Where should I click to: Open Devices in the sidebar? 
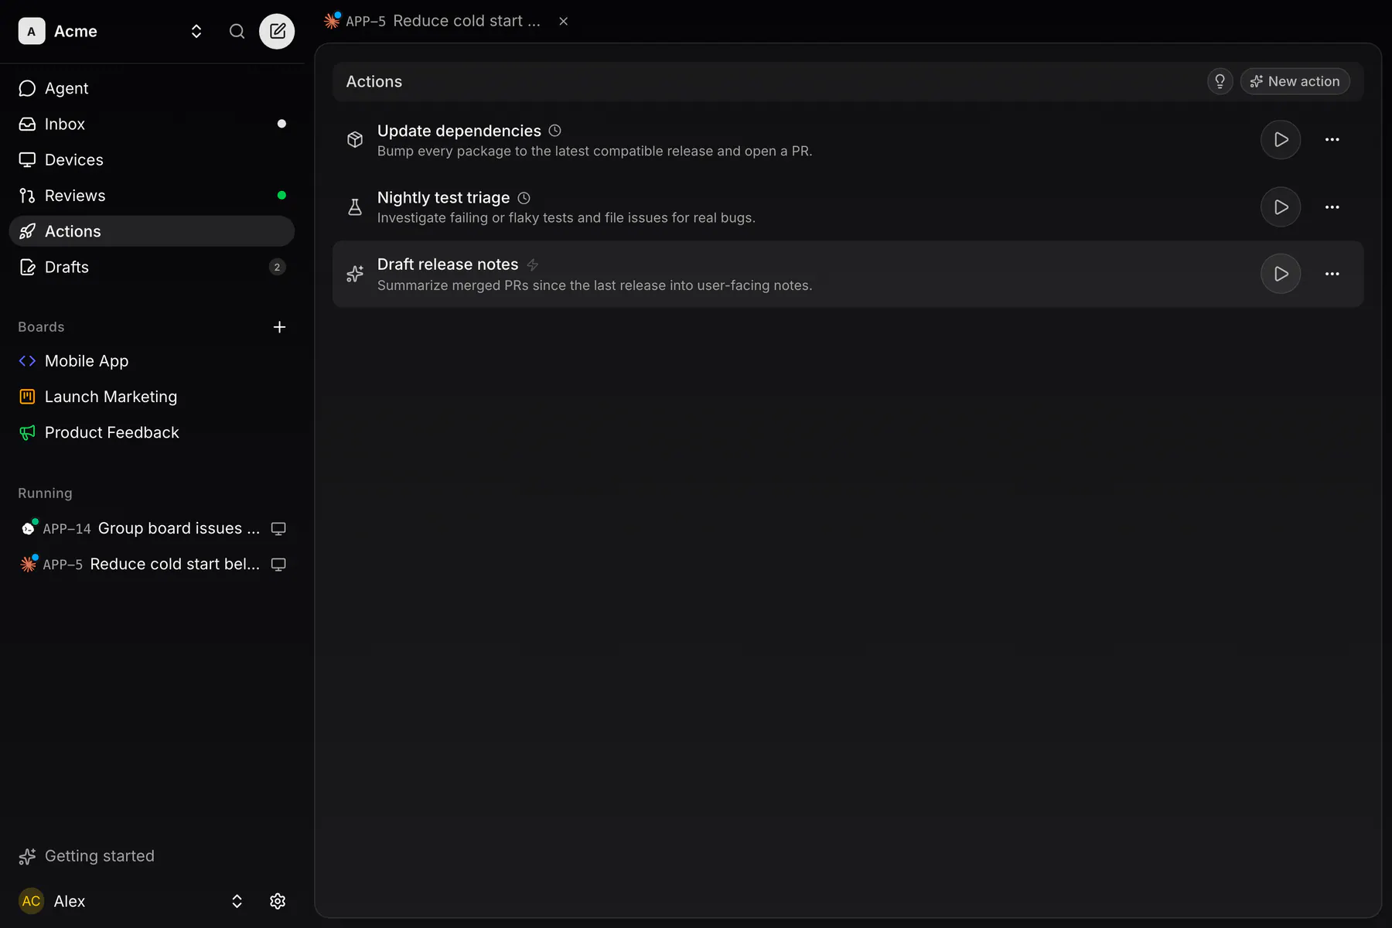point(152,159)
